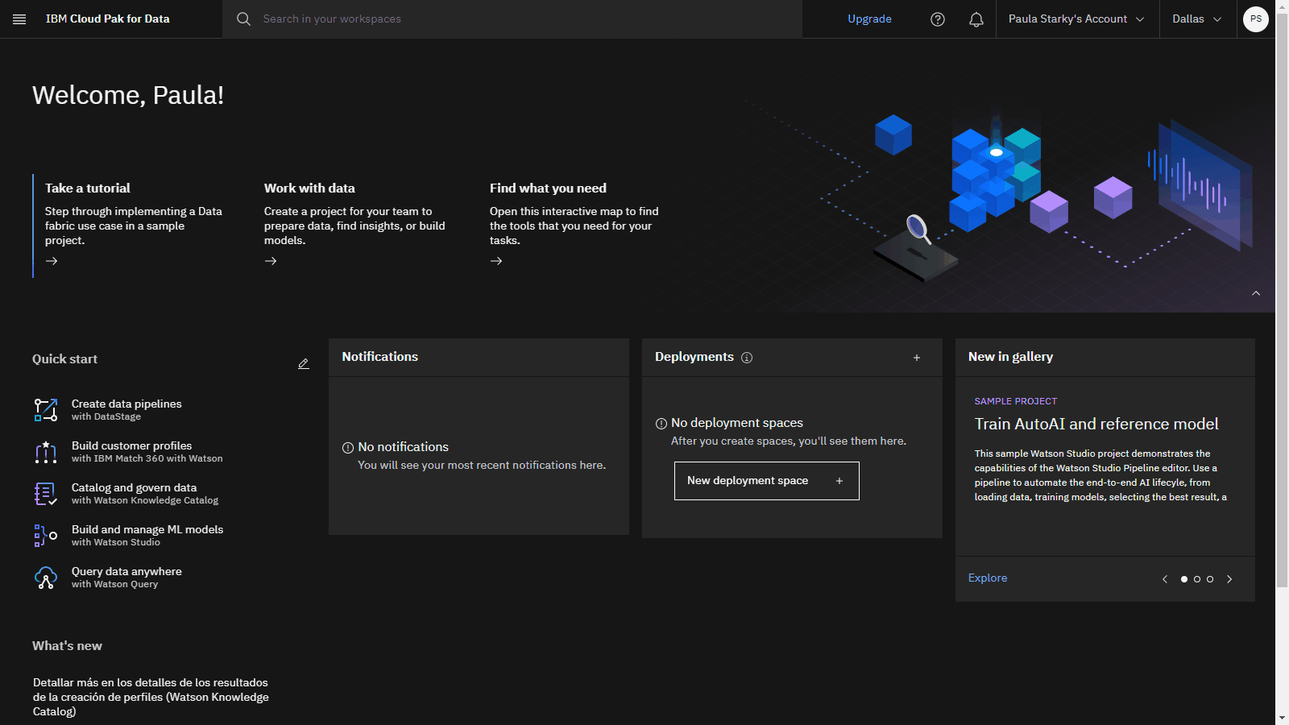Open the help question mark icon
1289x725 pixels.
pyautogui.click(x=938, y=19)
